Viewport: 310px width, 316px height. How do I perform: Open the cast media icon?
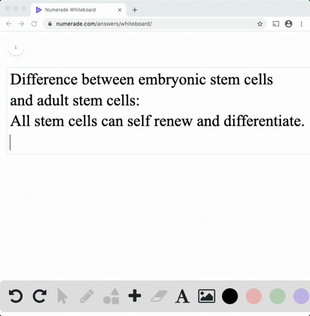tap(276, 24)
